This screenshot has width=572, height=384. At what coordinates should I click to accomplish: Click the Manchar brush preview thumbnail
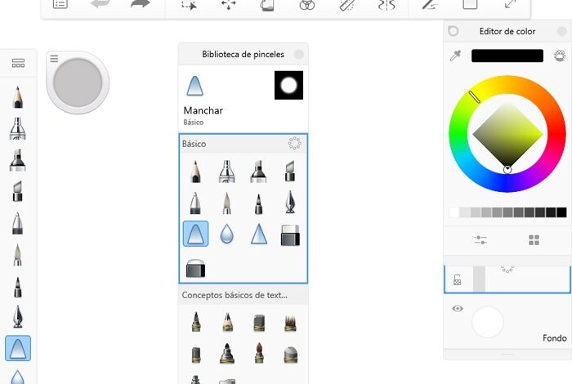pos(288,85)
